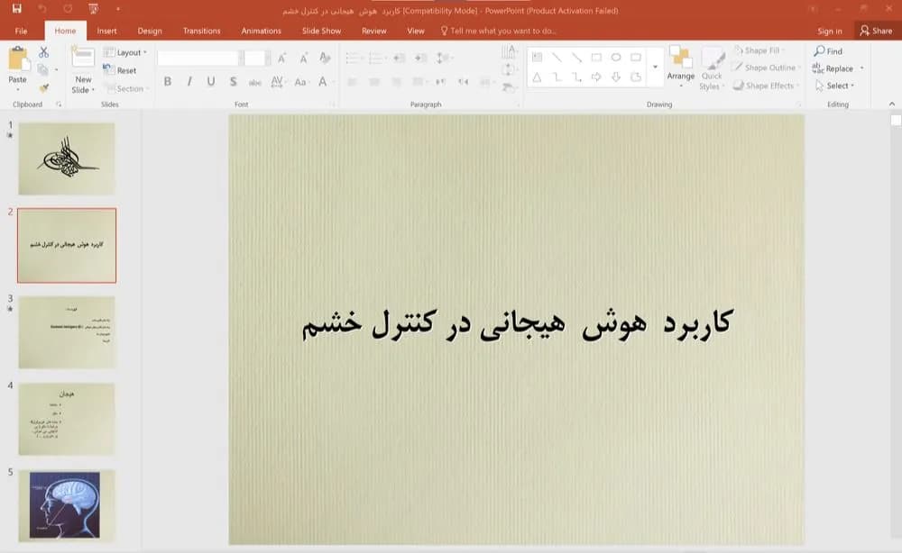
Task: Click the font size box
Action: coord(254,58)
